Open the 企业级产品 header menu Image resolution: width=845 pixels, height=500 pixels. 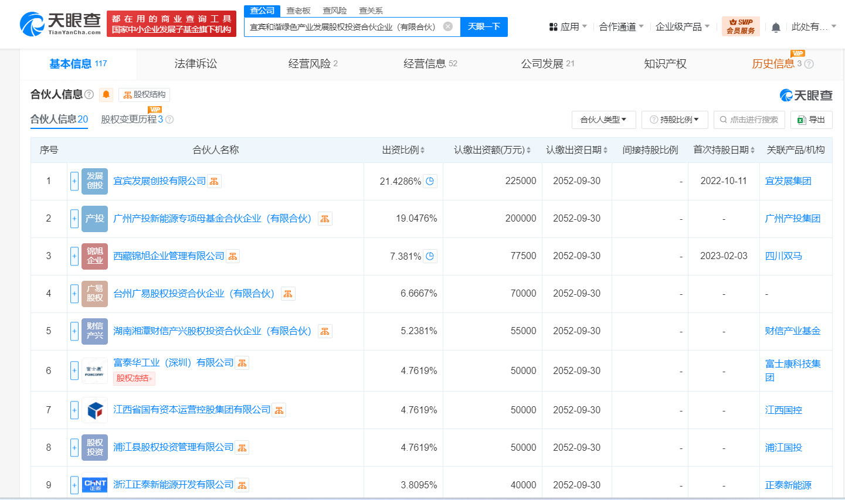(683, 27)
